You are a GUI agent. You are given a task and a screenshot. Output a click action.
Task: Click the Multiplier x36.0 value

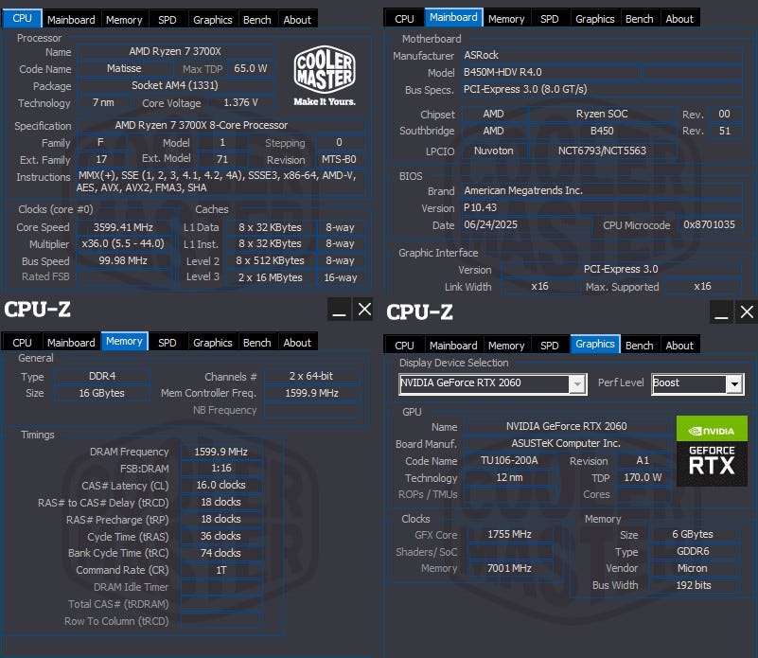(x=123, y=243)
